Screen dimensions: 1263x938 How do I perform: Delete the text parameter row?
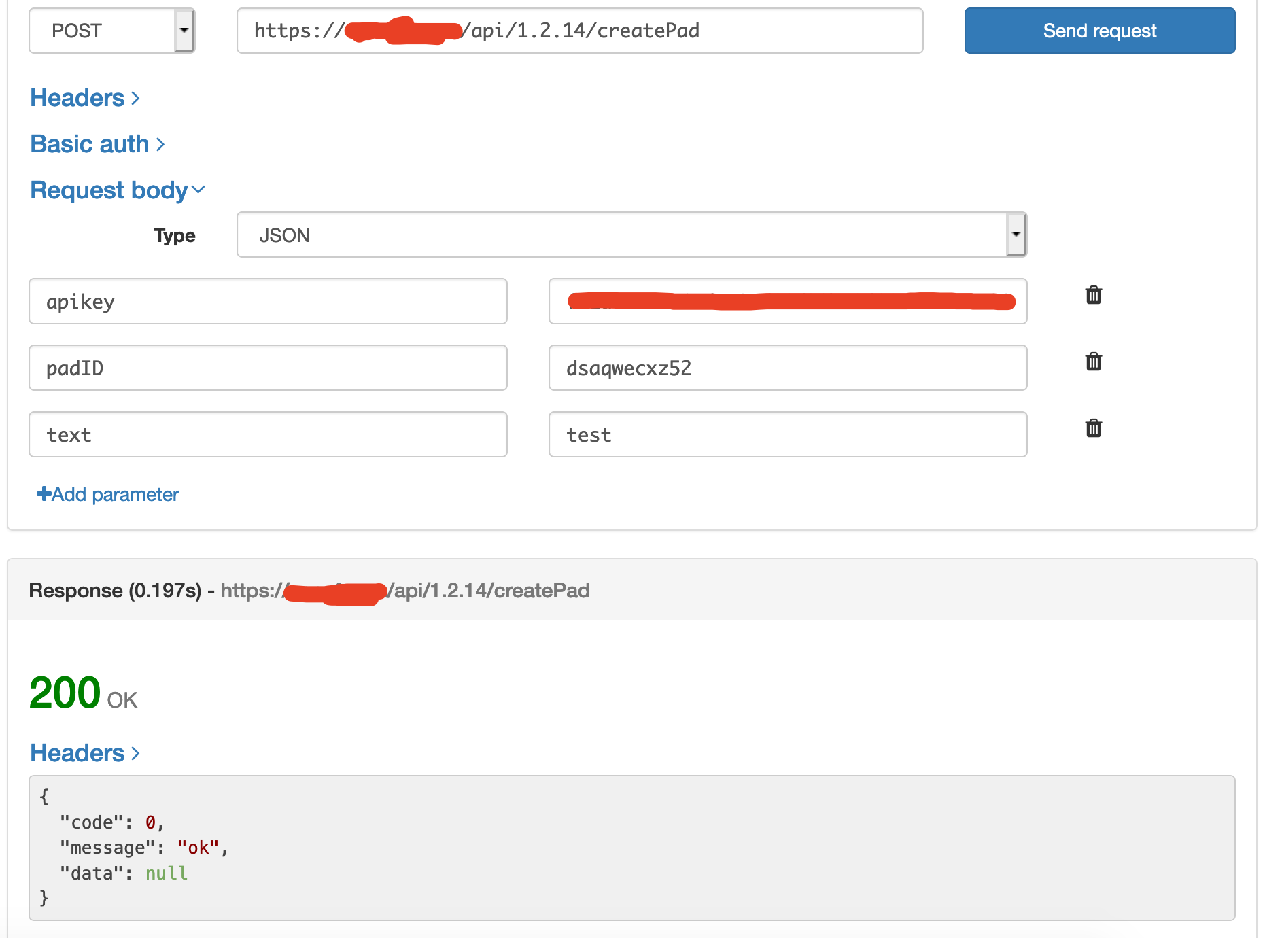1093,428
